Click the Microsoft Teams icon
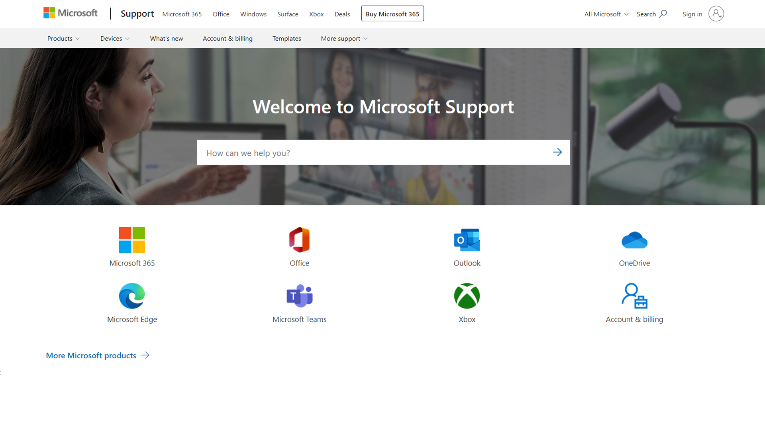Image resolution: width=765 pixels, height=430 pixels. [x=299, y=296]
